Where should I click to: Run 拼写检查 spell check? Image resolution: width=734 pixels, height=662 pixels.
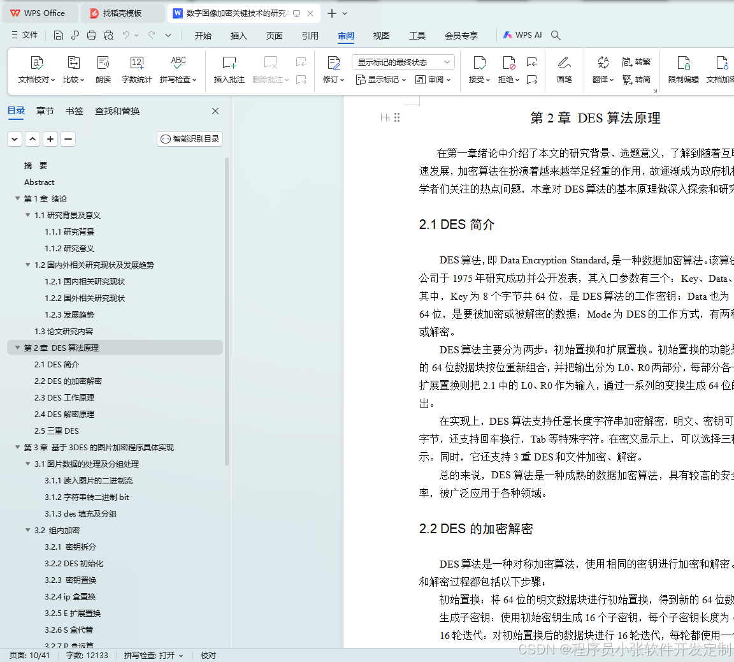178,70
